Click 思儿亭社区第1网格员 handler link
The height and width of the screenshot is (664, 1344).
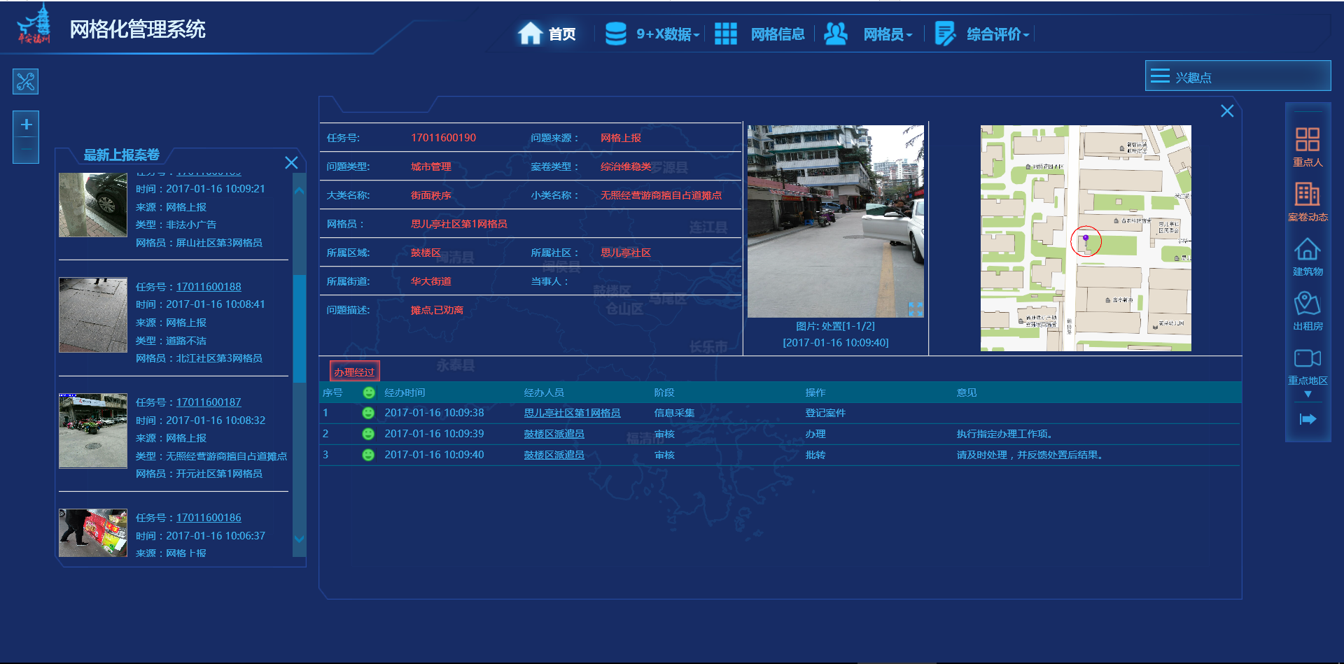pos(572,413)
